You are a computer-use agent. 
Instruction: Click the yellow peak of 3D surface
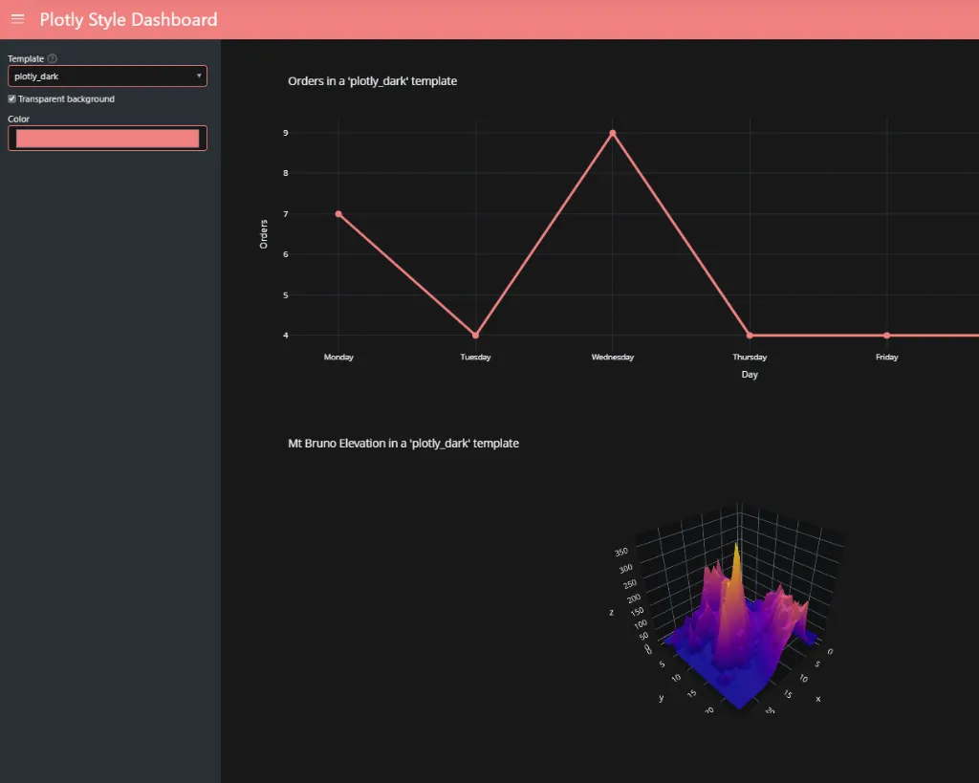point(736,553)
